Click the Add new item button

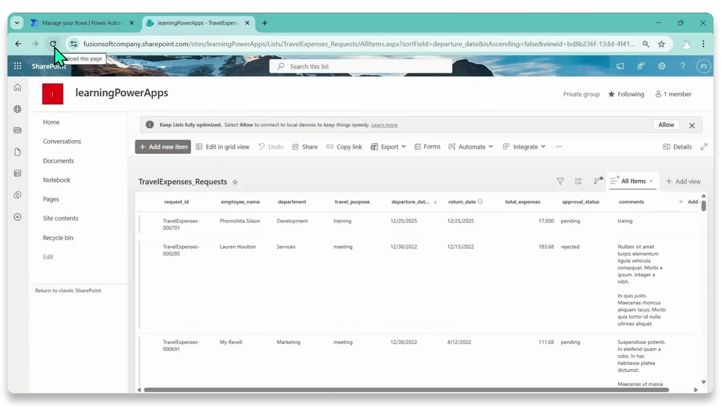tap(163, 147)
